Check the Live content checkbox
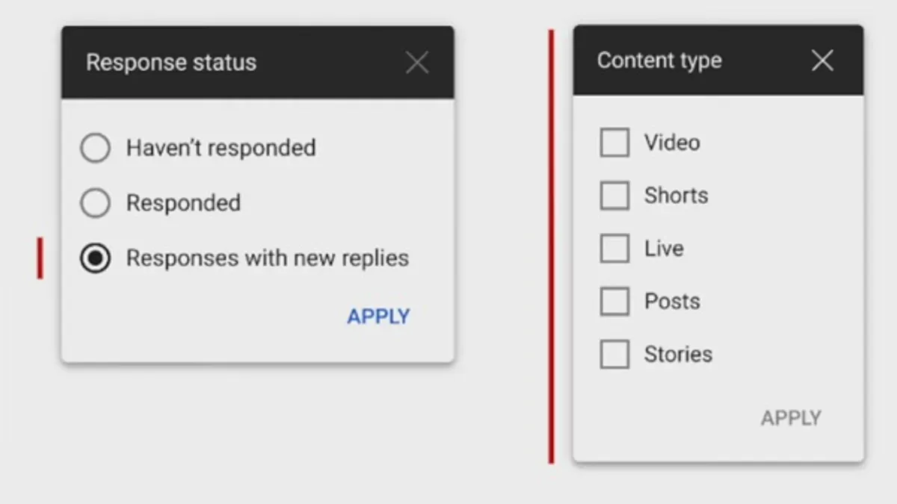The height and width of the screenshot is (504, 897). coord(614,249)
